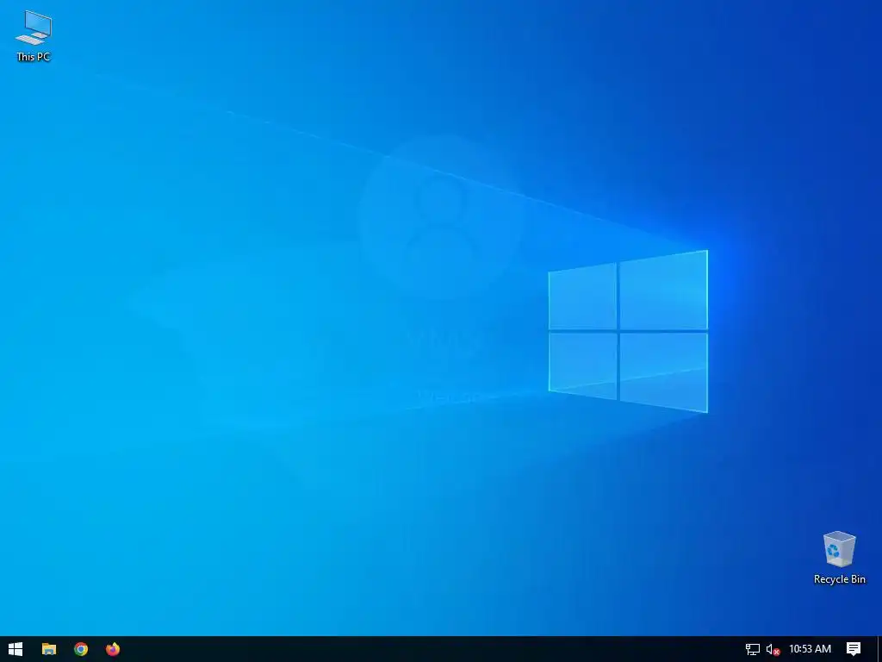Click the Show desktop sliver at the taskbar end
The image size is (882, 662).
(879, 649)
